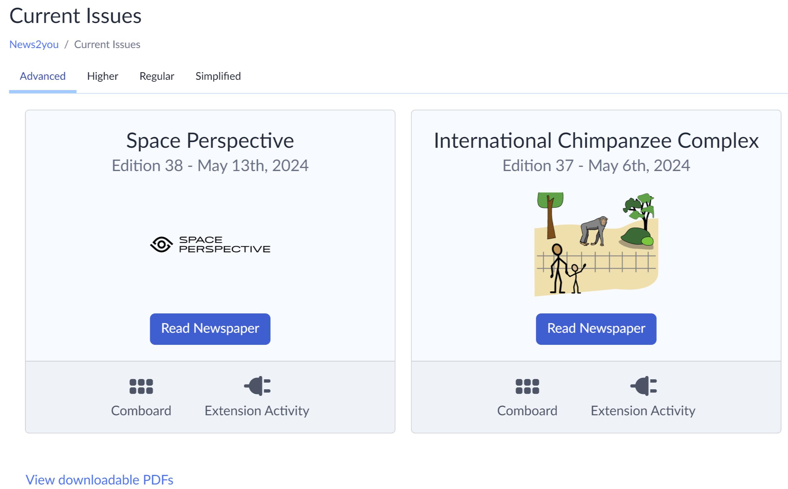788x489 pixels.
Task: Click the Current Issues page heading
Action: click(x=75, y=15)
